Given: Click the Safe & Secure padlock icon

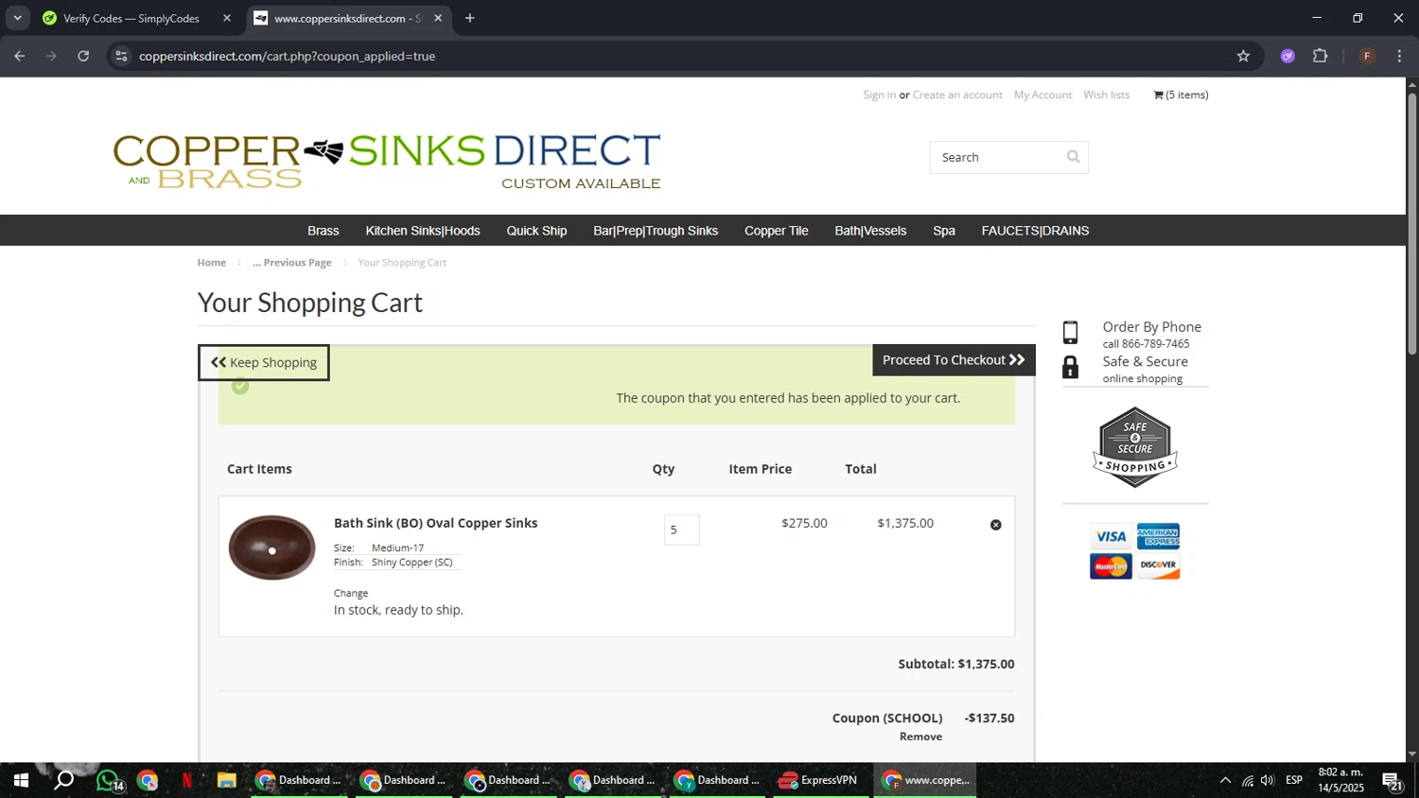Looking at the screenshot, I should [1070, 367].
